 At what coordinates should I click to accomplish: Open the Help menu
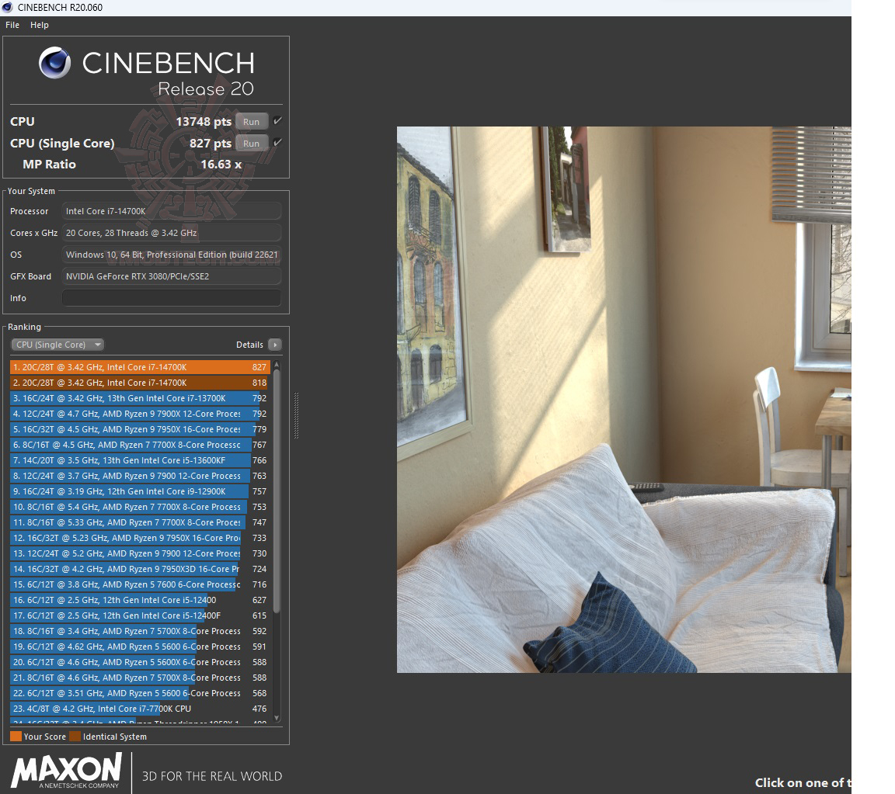40,25
